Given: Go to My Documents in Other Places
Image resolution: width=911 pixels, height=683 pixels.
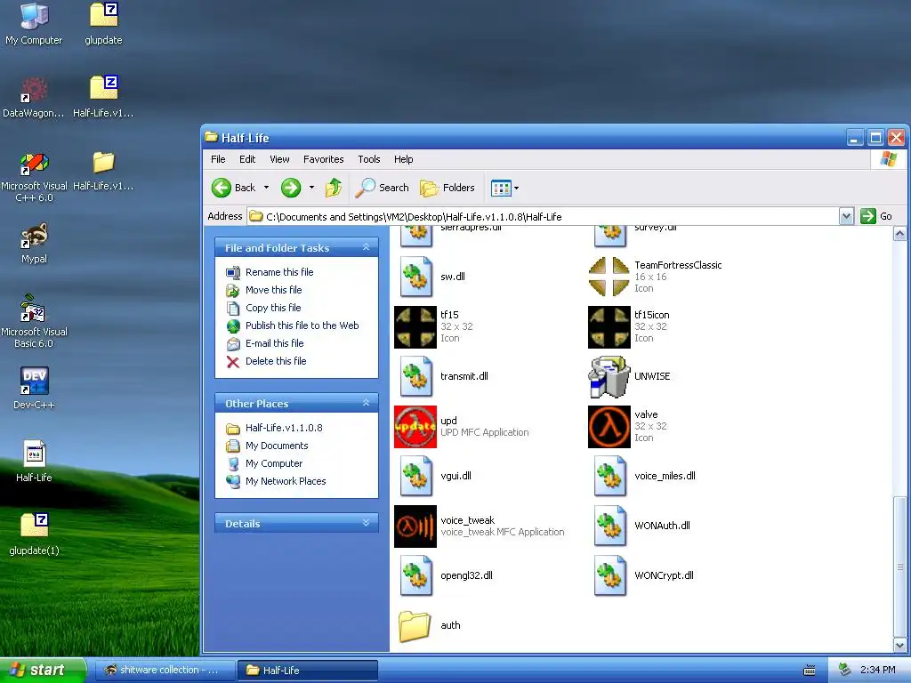Looking at the screenshot, I should pyautogui.click(x=277, y=446).
